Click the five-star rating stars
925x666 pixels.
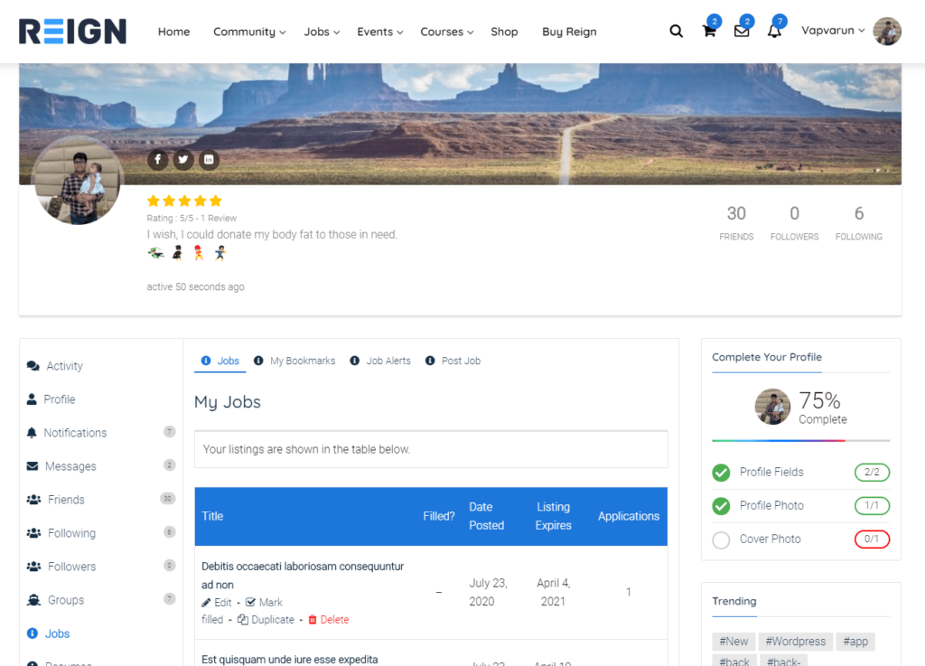coord(184,202)
